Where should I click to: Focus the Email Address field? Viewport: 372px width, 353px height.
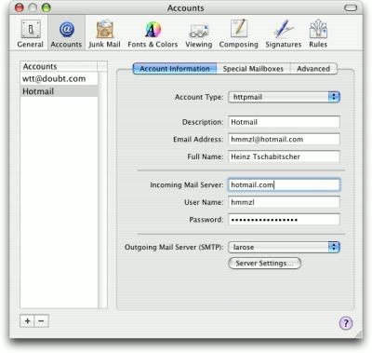(x=285, y=140)
